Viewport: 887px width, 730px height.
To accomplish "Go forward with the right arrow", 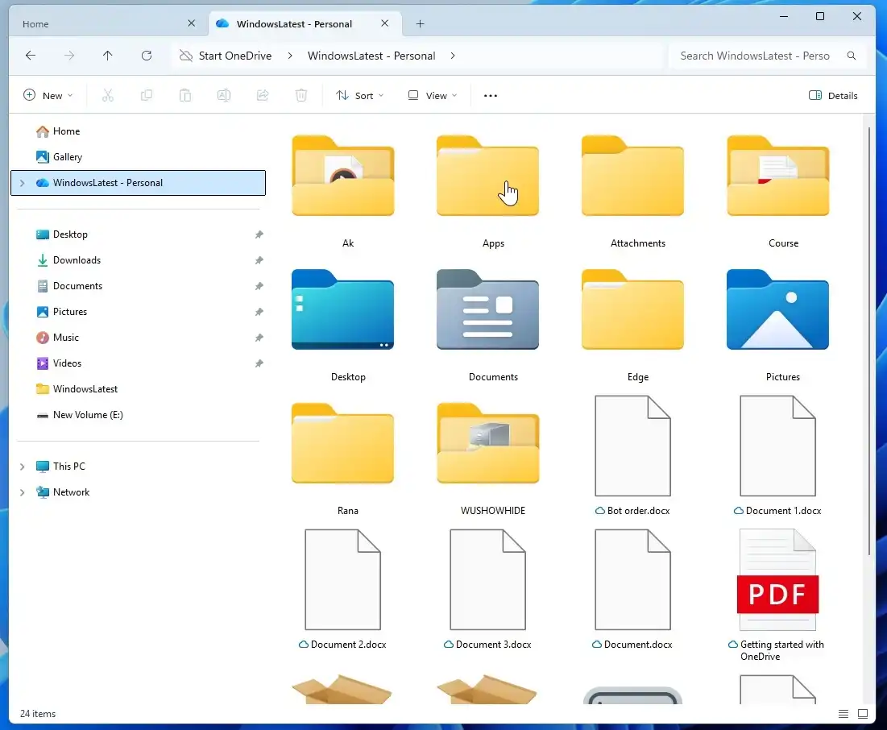I will click(69, 56).
